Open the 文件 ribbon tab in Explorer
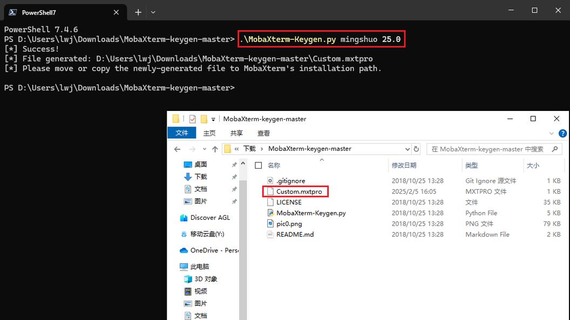Screen dimensions: 570x320 (x=182, y=133)
